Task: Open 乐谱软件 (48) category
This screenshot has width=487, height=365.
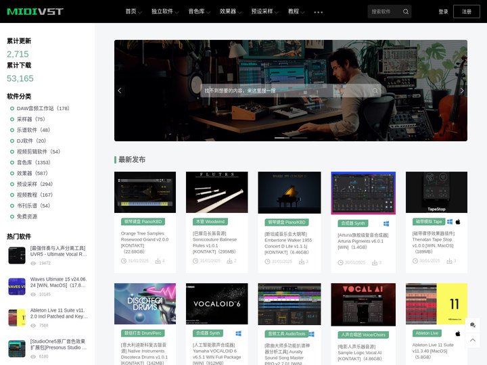Action: 33,130
